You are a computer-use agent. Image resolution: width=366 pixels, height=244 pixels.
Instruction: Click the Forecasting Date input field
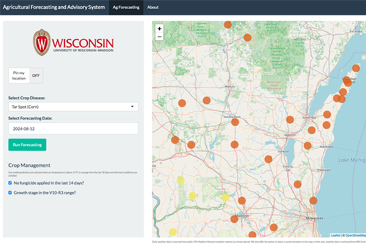73,128
